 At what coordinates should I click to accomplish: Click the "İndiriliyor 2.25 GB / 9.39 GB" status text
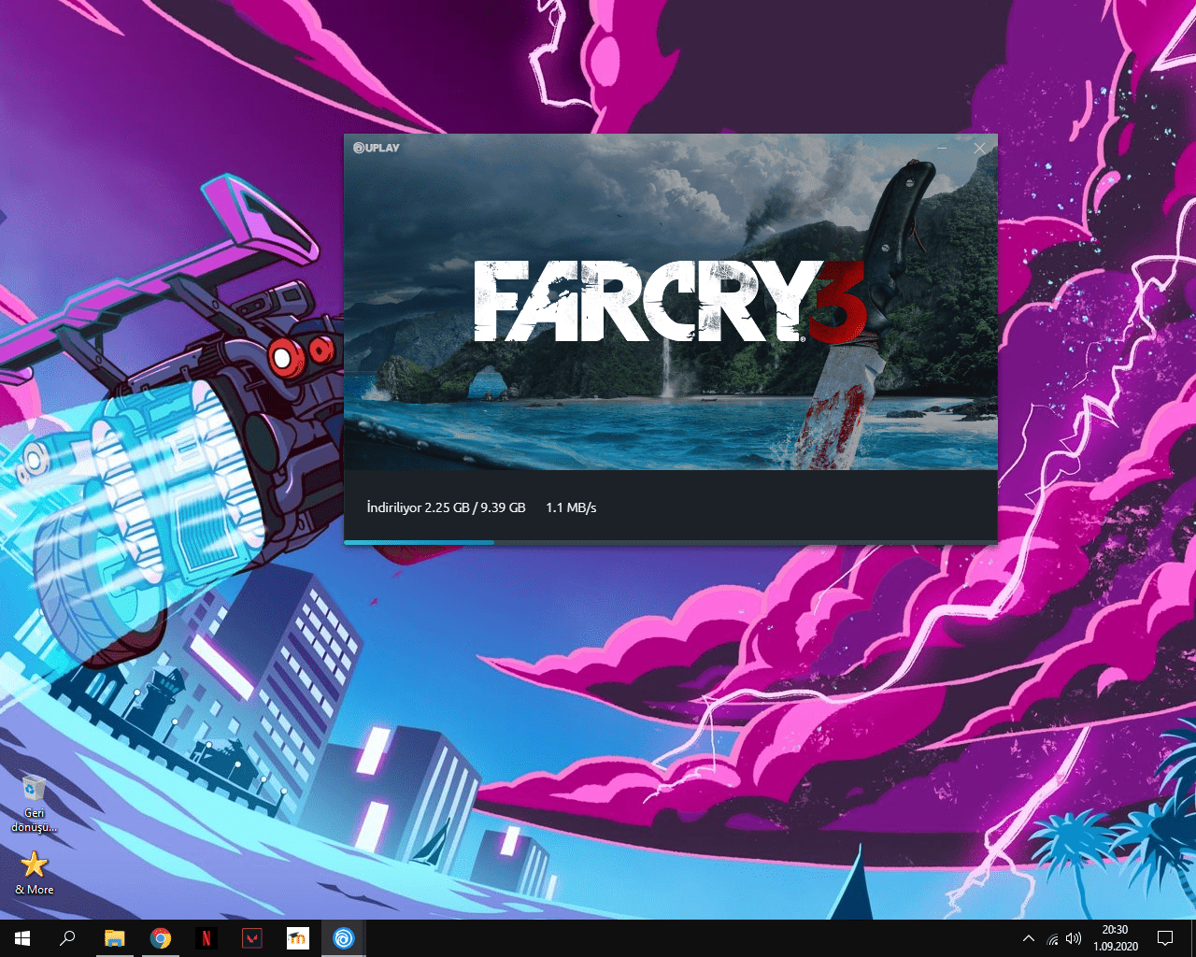click(446, 507)
